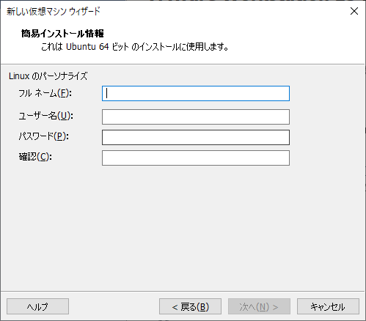
Task: Close the new virtual machine wizard window
Action: [x=354, y=11]
